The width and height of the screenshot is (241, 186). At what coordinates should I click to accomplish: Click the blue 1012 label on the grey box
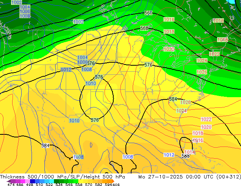click(x=66, y=70)
